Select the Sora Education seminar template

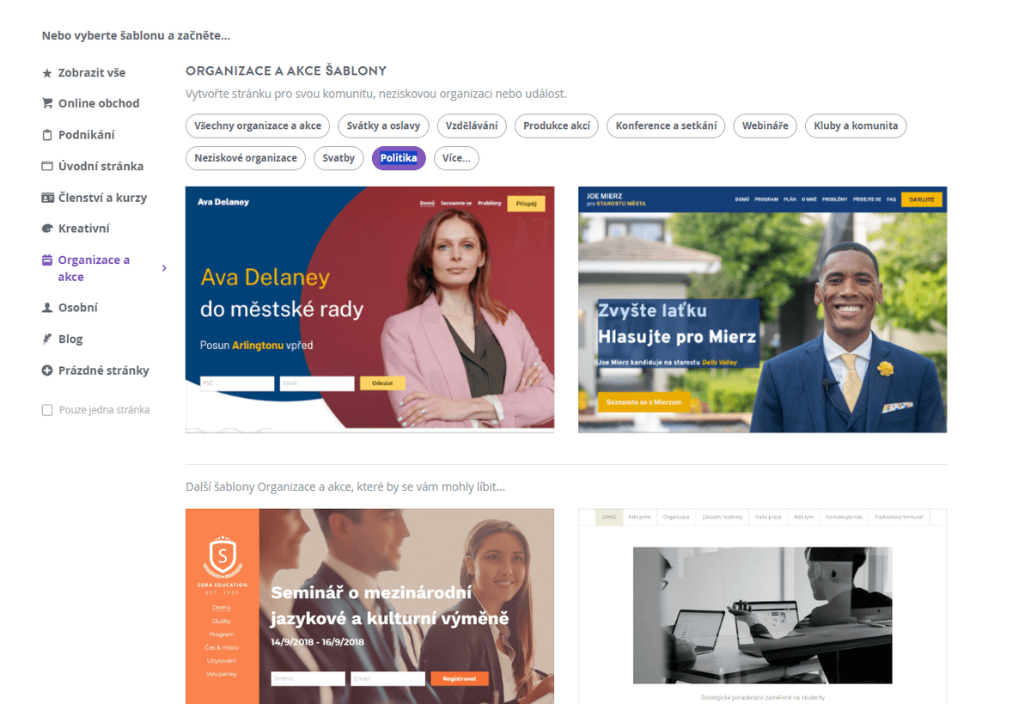[x=369, y=606]
